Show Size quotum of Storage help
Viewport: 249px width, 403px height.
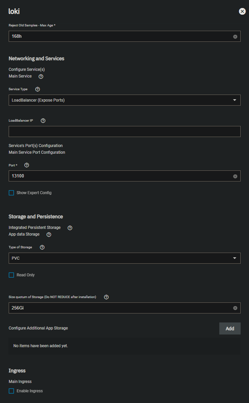point(106,297)
